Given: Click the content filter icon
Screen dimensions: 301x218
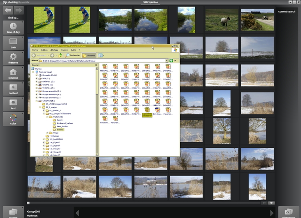Looking at the screenshot, I should coord(13,89).
